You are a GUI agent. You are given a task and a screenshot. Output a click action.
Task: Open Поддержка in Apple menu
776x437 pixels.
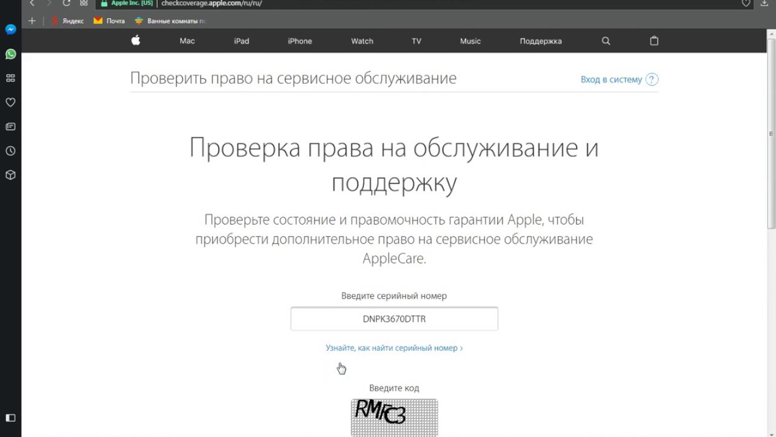(541, 41)
